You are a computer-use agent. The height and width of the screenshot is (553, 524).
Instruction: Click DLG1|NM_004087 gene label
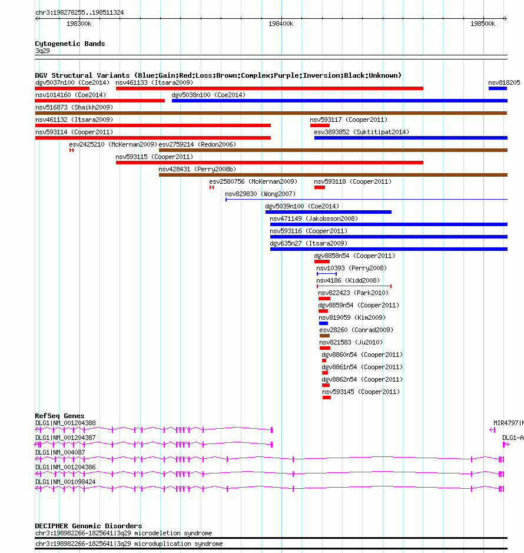(60, 452)
